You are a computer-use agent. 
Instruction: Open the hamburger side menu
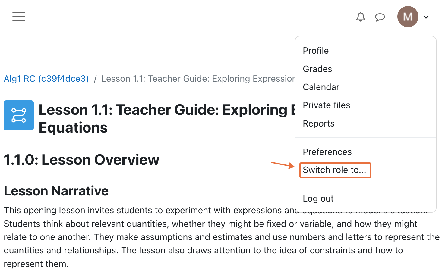[x=19, y=17]
